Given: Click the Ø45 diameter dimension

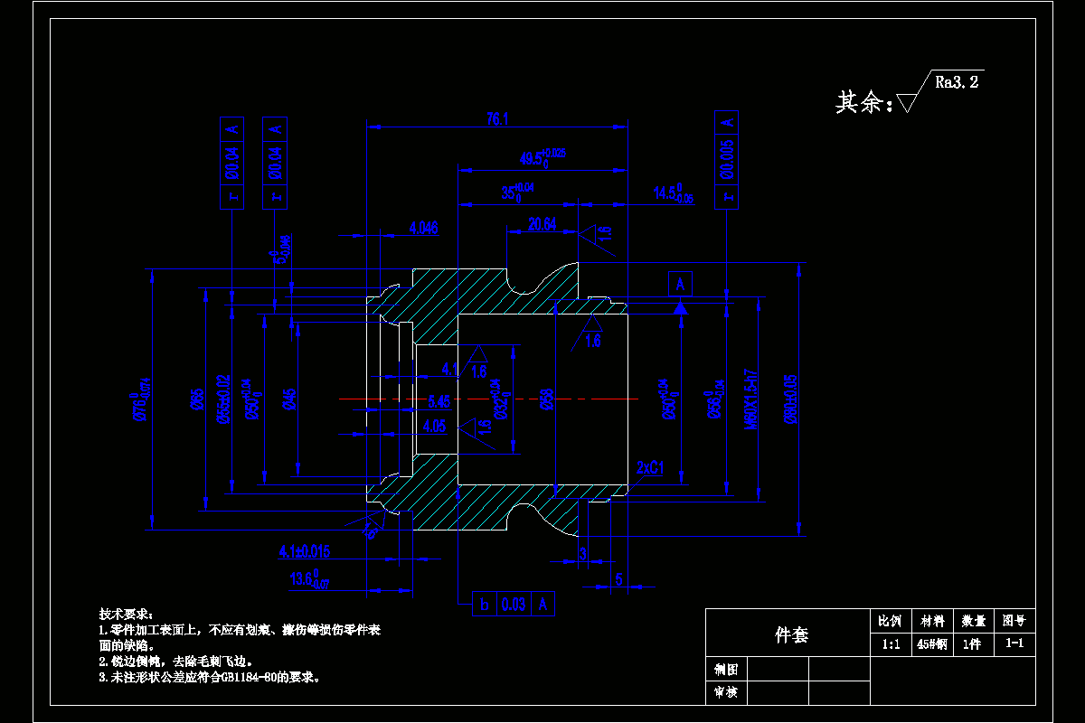Looking at the screenshot, I should coord(289,399).
